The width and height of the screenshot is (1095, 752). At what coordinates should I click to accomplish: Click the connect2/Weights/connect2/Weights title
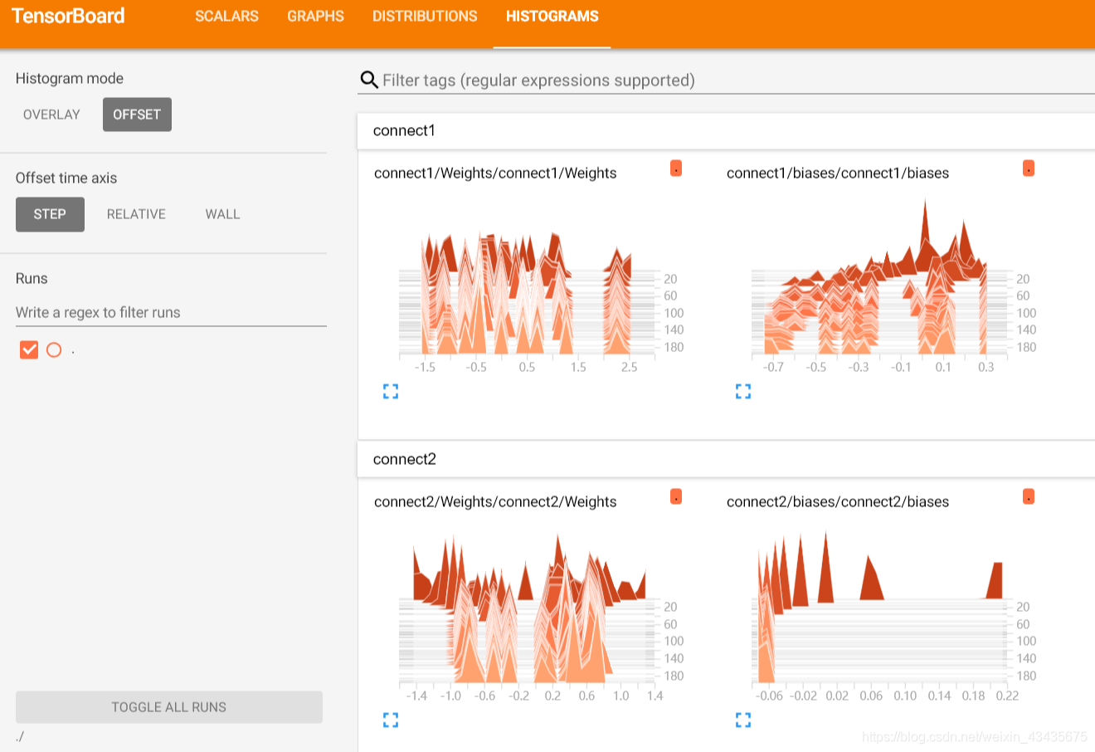[495, 501]
